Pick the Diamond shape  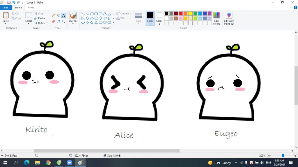[x=87, y=18]
